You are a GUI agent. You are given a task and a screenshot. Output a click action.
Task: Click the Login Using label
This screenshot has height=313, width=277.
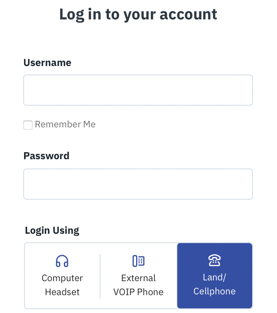coord(52,230)
